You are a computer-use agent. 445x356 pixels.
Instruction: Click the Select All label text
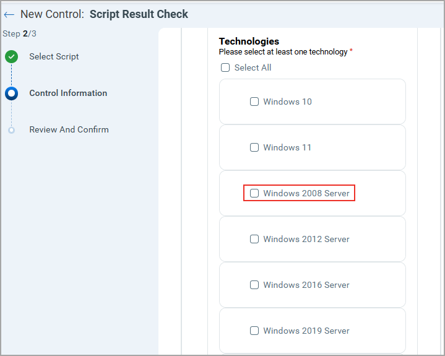tap(253, 67)
